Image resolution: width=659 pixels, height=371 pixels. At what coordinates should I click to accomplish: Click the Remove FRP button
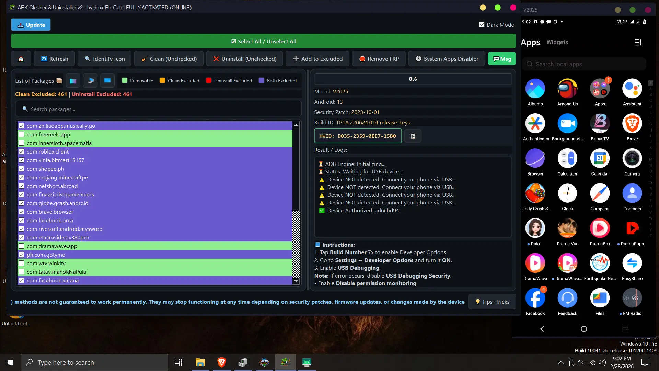pyautogui.click(x=379, y=59)
